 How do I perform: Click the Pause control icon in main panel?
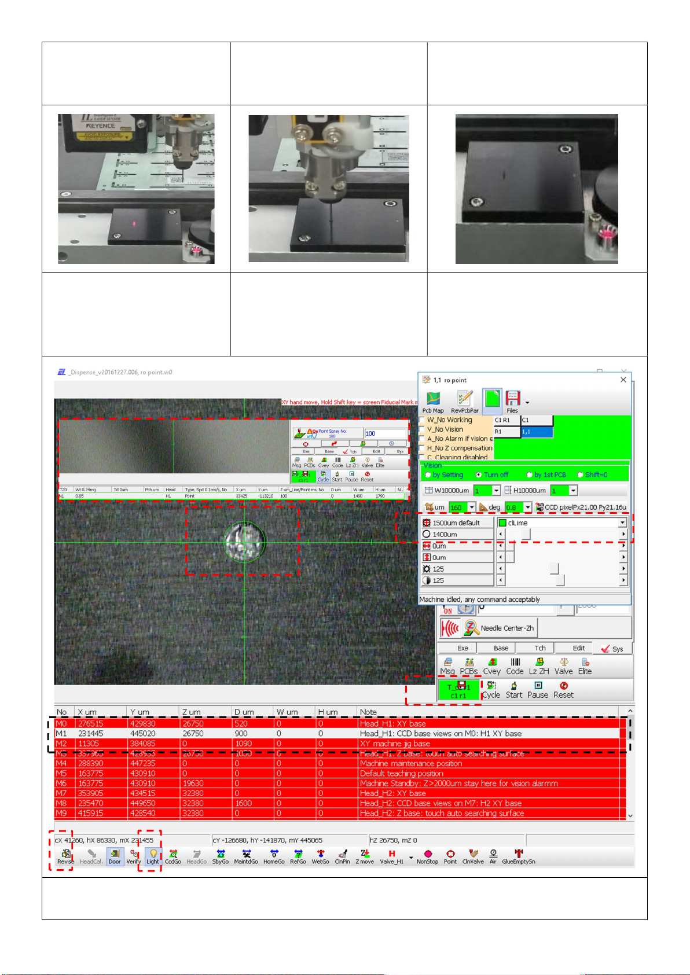click(x=538, y=690)
